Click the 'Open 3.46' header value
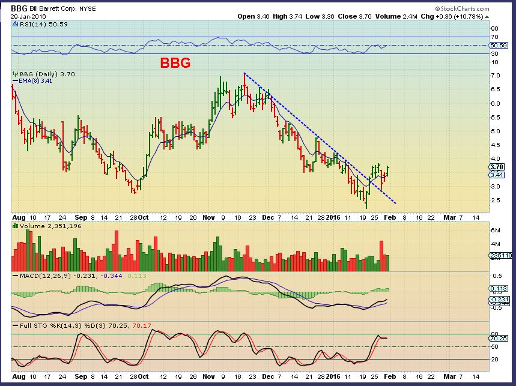The image size is (516, 386). point(253,16)
